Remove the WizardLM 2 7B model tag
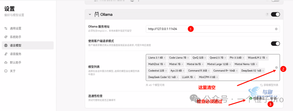This screenshot has width=293, height=111. coord(266,58)
